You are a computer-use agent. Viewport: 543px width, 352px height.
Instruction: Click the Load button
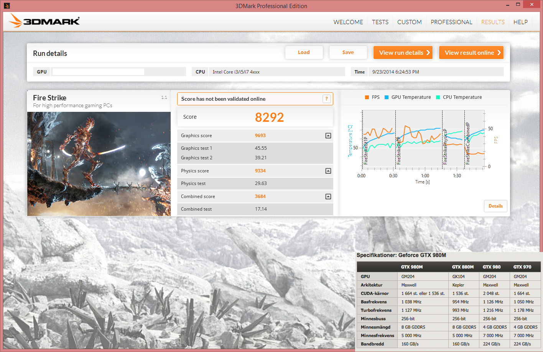click(304, 52)
